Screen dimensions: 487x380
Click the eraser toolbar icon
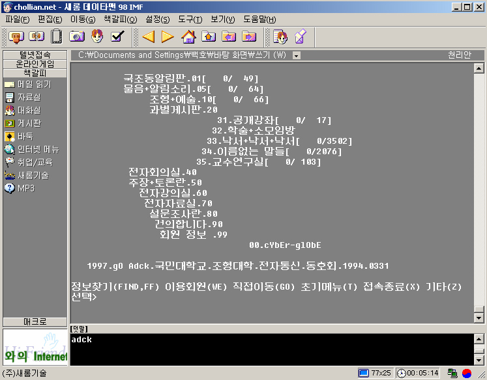[301, 36]
